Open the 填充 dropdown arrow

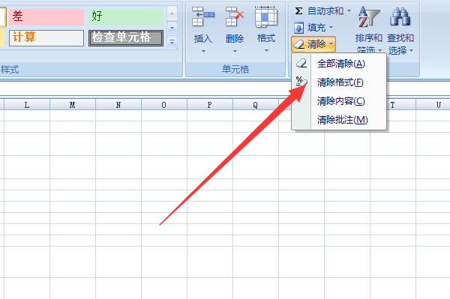pos(331,28)
